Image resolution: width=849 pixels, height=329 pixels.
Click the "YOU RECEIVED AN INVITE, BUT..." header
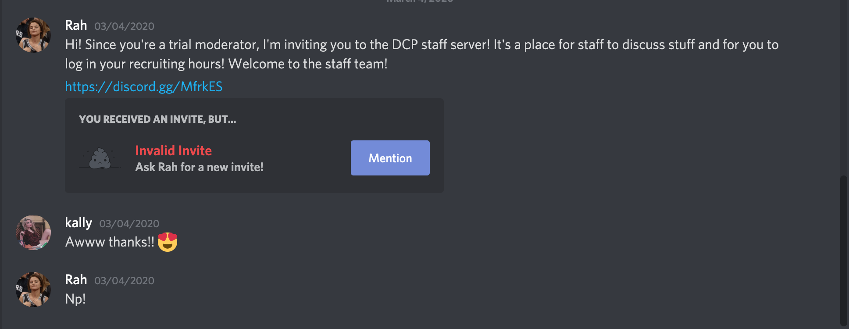point(157,119)
